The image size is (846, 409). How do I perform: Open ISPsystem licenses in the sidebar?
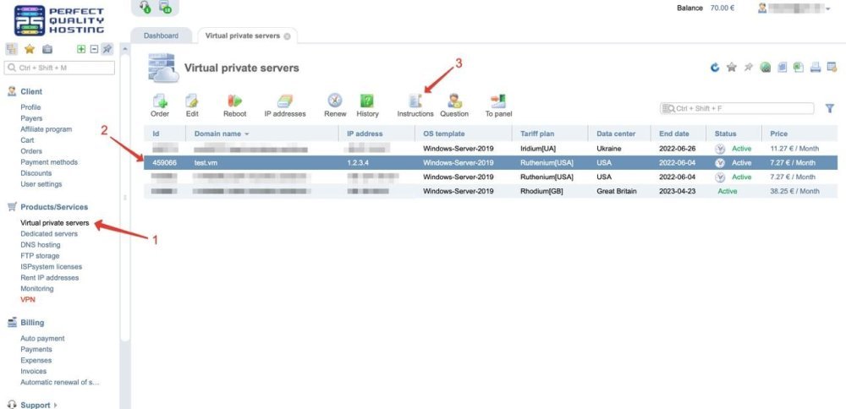click(x=52, y=267)
